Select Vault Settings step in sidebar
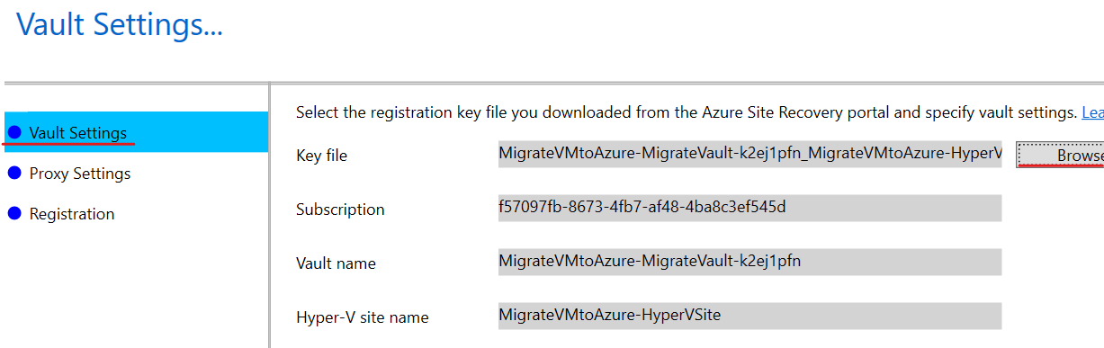Screen dimensions: 1104x348 click(x=136, y=132)
